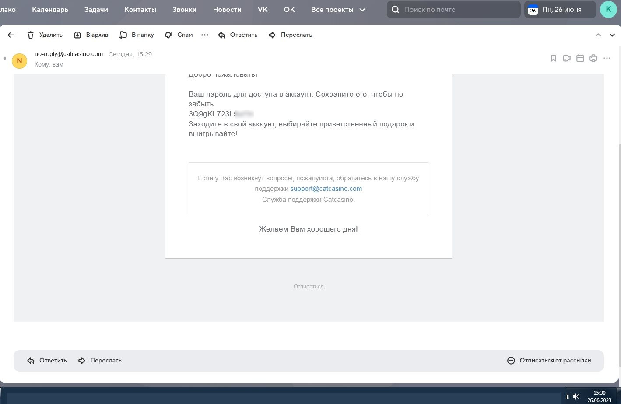This screenshot has width=621, height=404.
Task: Click the line starting Заходите в свой аккаунт
Action: pyautogui.click(x=302, y=124)
